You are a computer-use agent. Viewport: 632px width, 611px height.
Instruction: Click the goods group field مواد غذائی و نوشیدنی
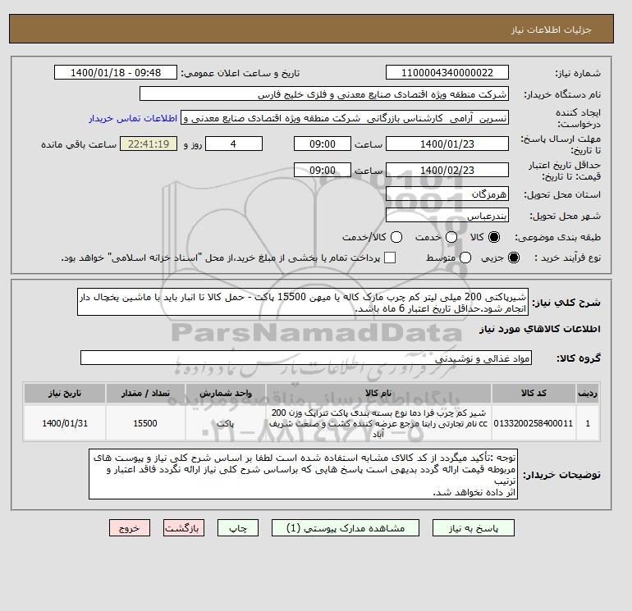(306, 358)
